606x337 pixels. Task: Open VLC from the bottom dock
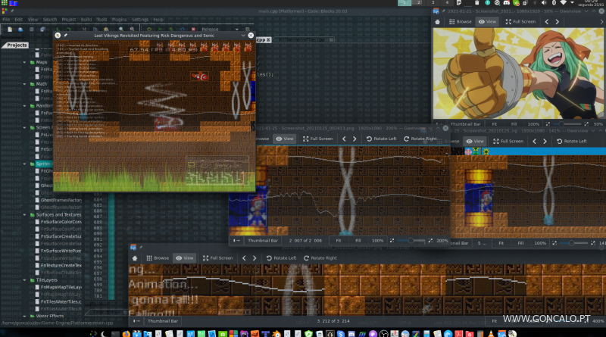[x=491, y=333]
